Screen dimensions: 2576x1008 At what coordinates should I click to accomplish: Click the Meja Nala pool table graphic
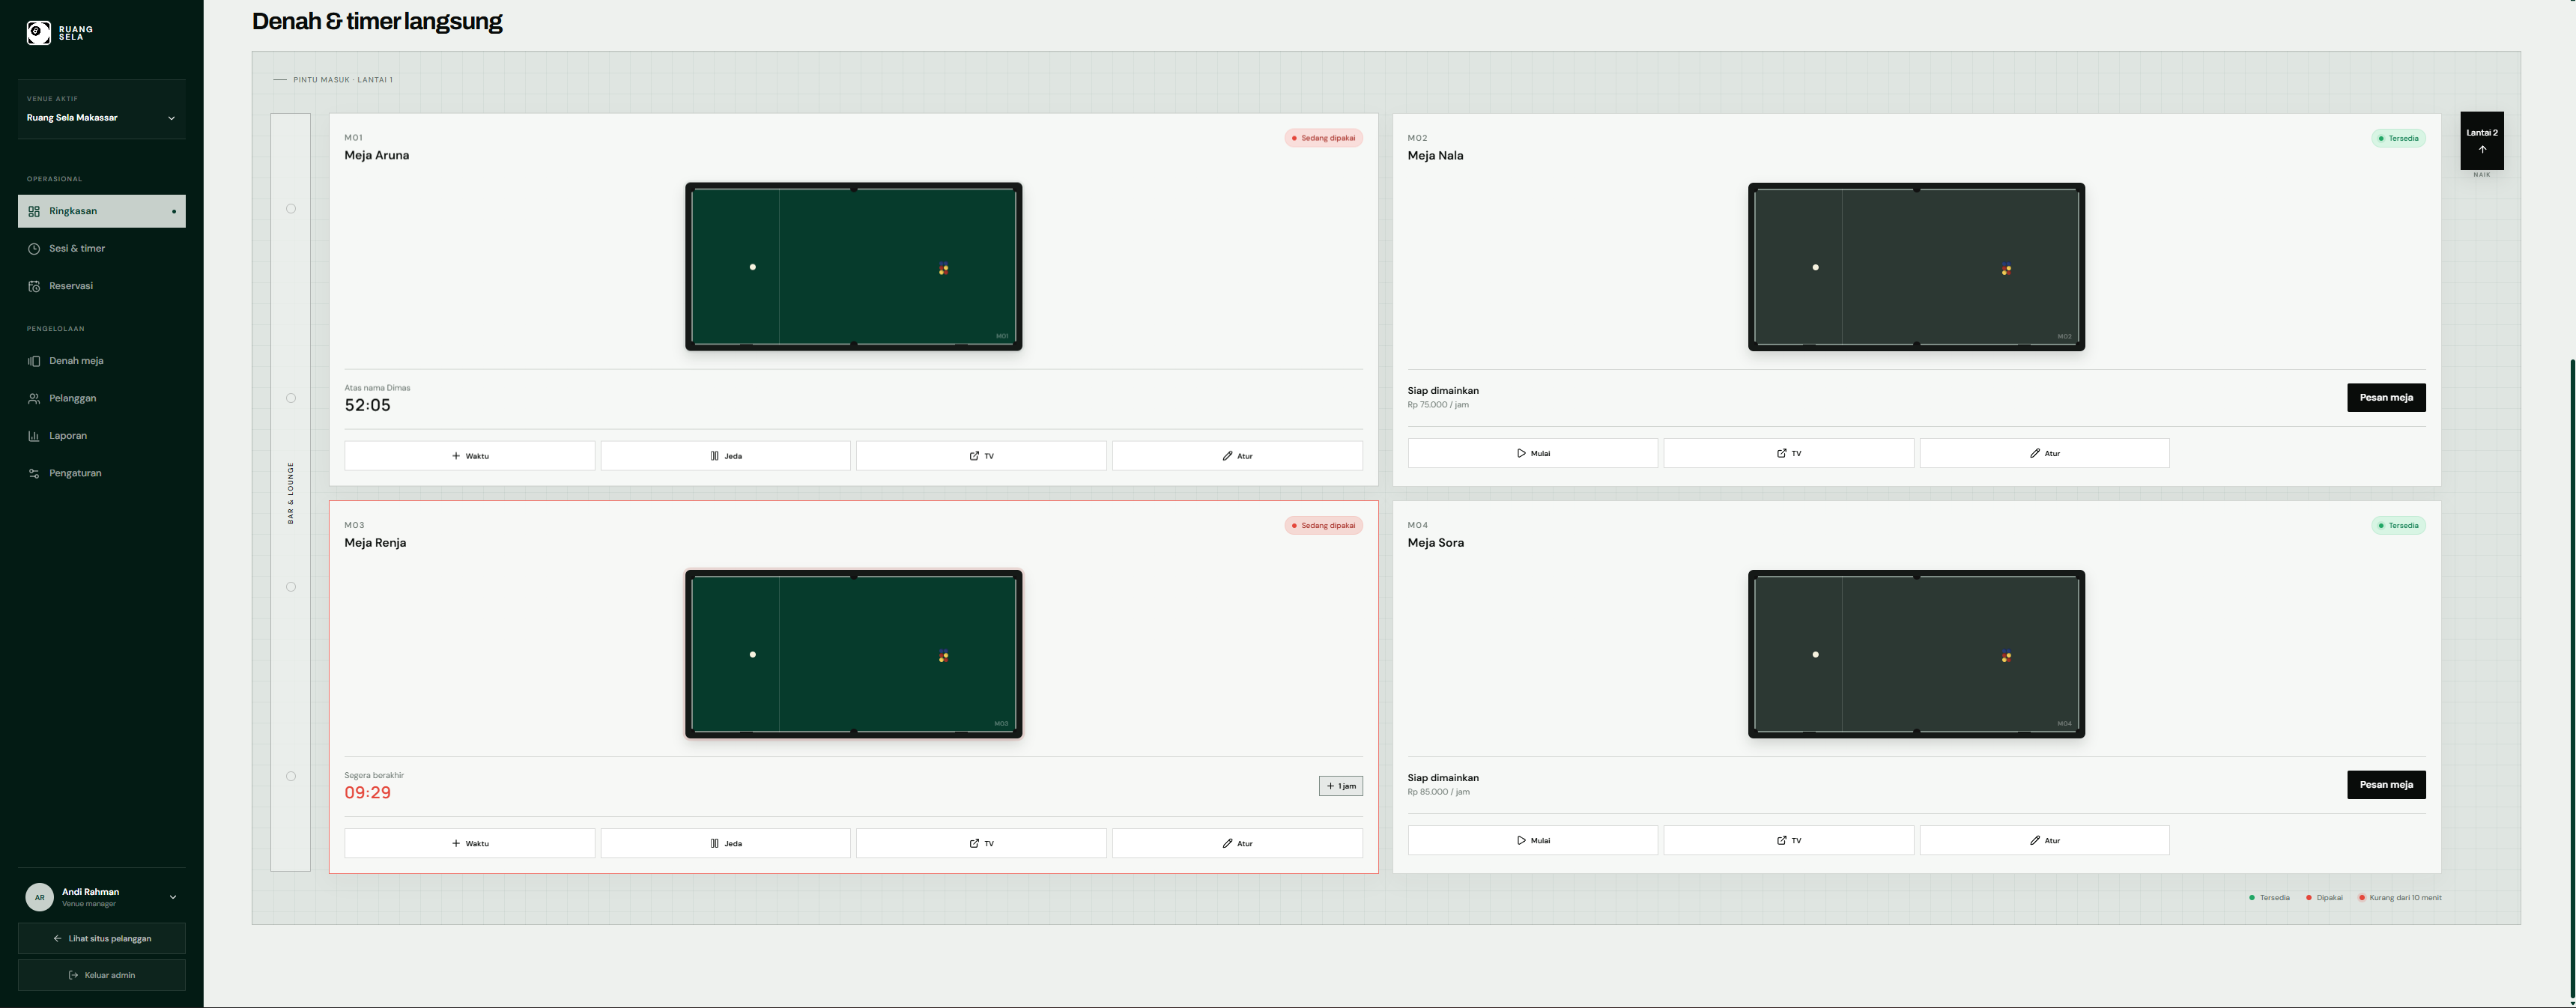point(1917,267)
